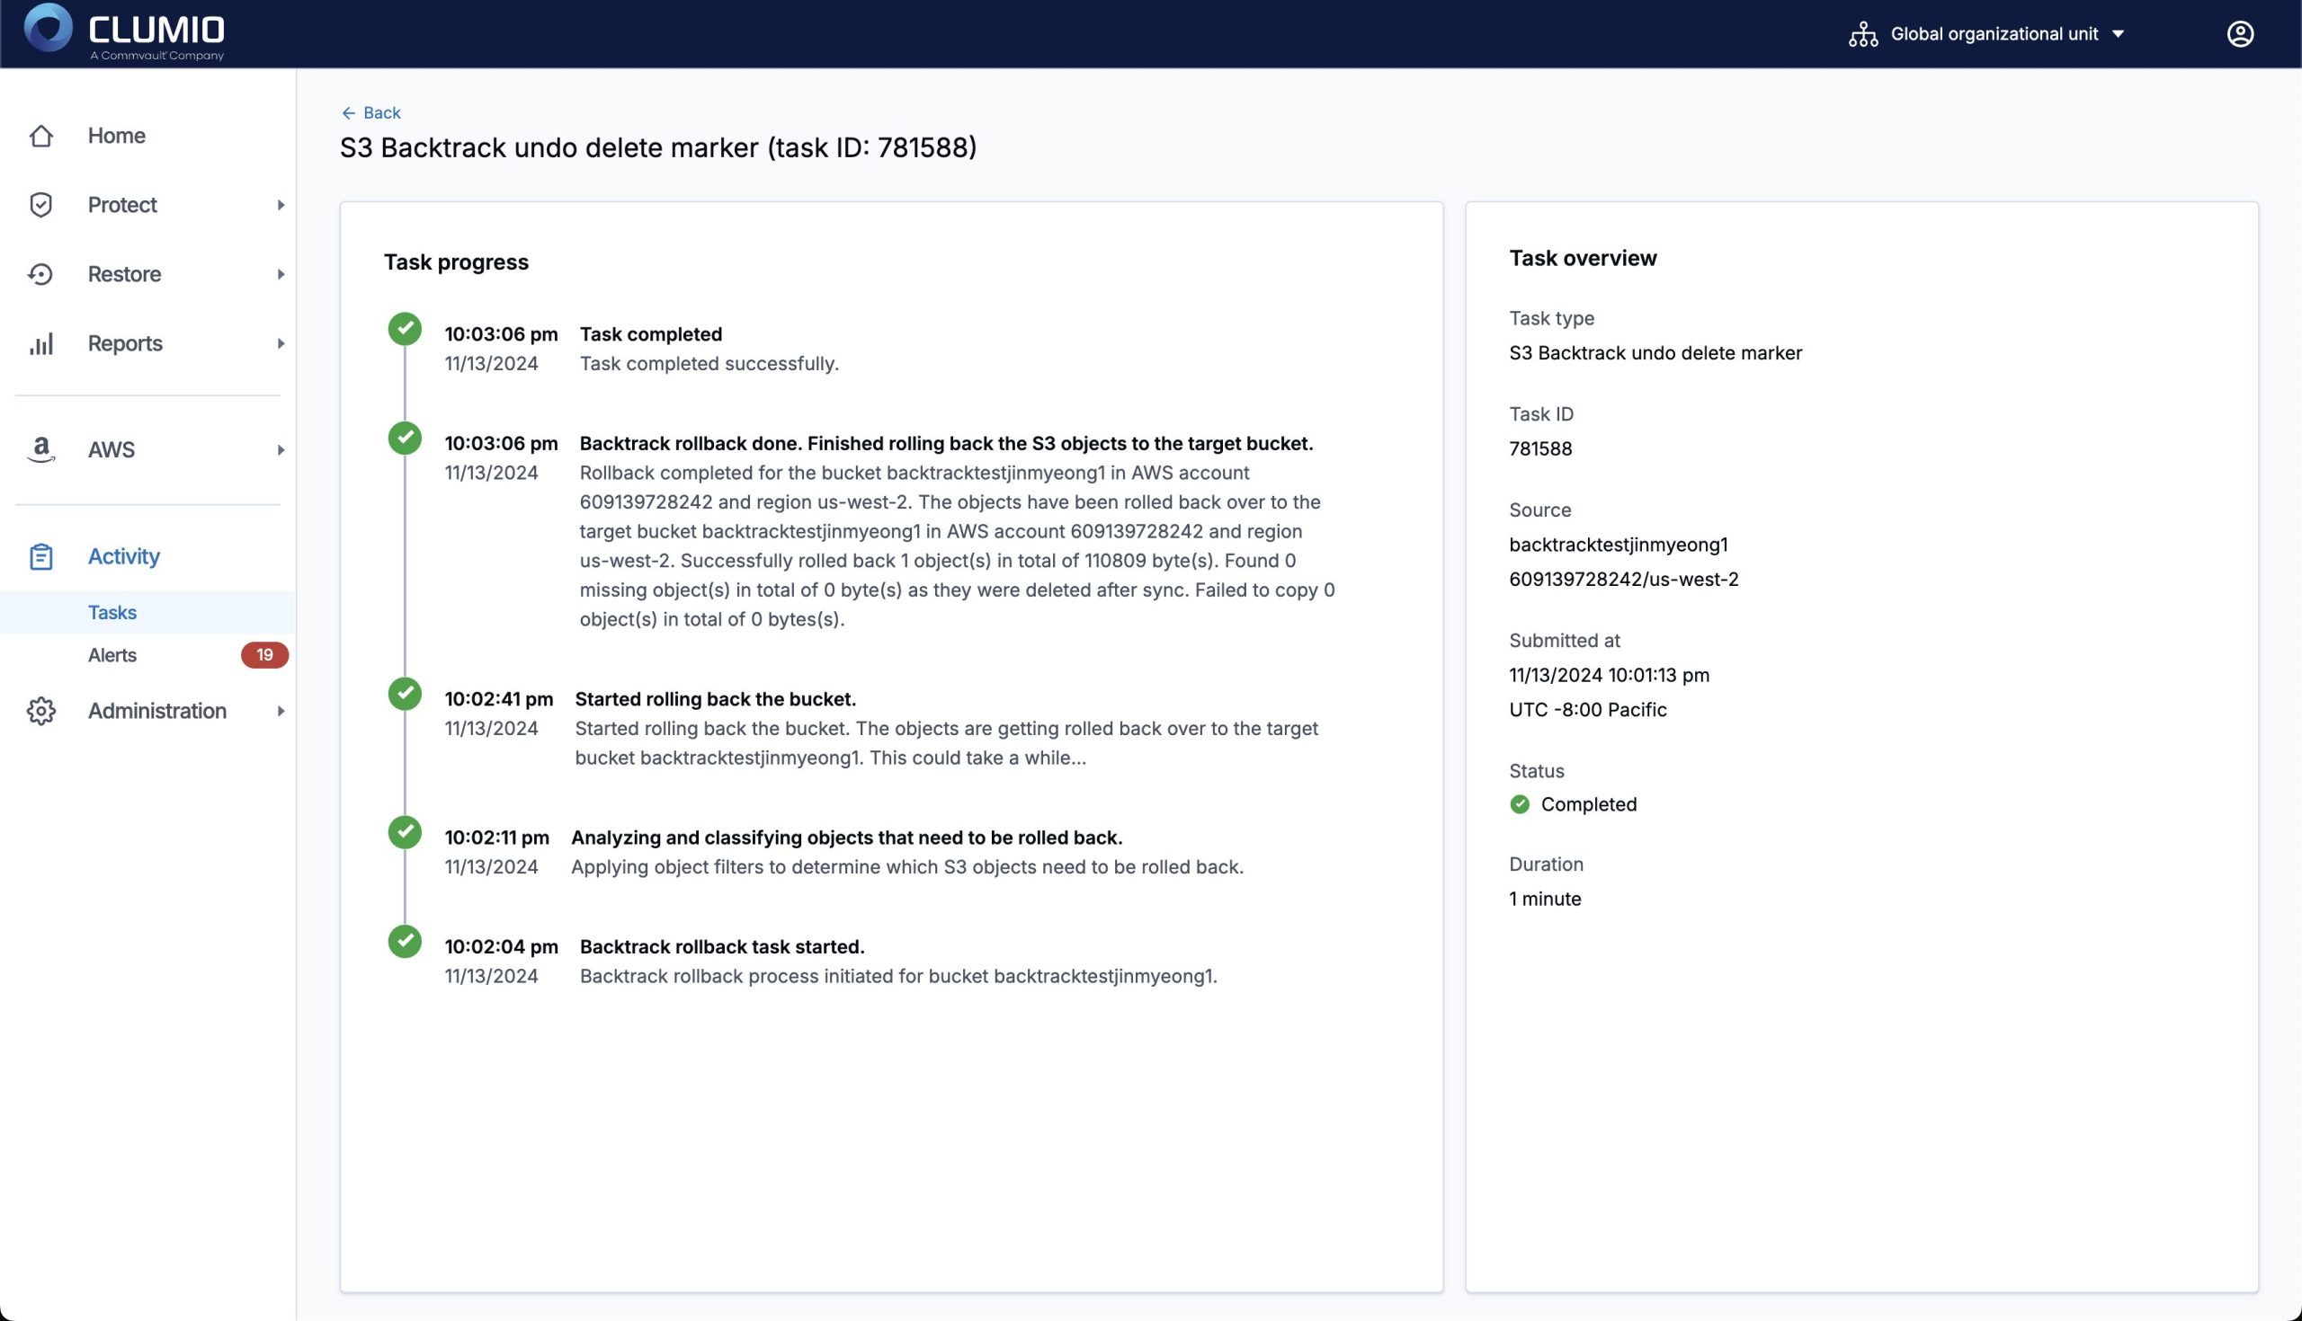Click the user profile icon top right
The image size is (2302, 1321).
[2241, 33]
